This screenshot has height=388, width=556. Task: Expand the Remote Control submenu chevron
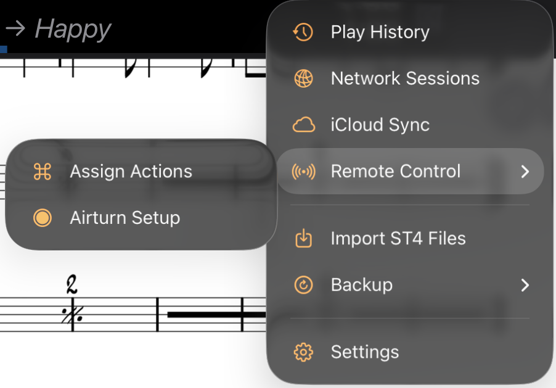pyautogui.click(x=525, y=171)
